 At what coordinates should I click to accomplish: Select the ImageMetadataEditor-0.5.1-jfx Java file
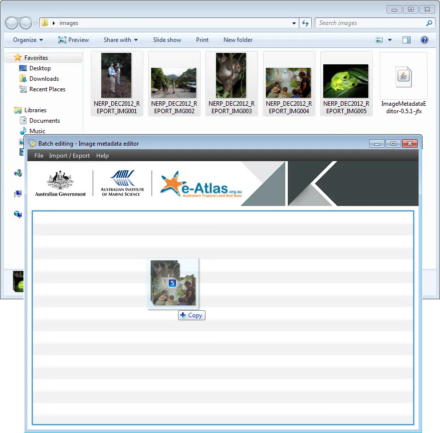click(404, 84)
